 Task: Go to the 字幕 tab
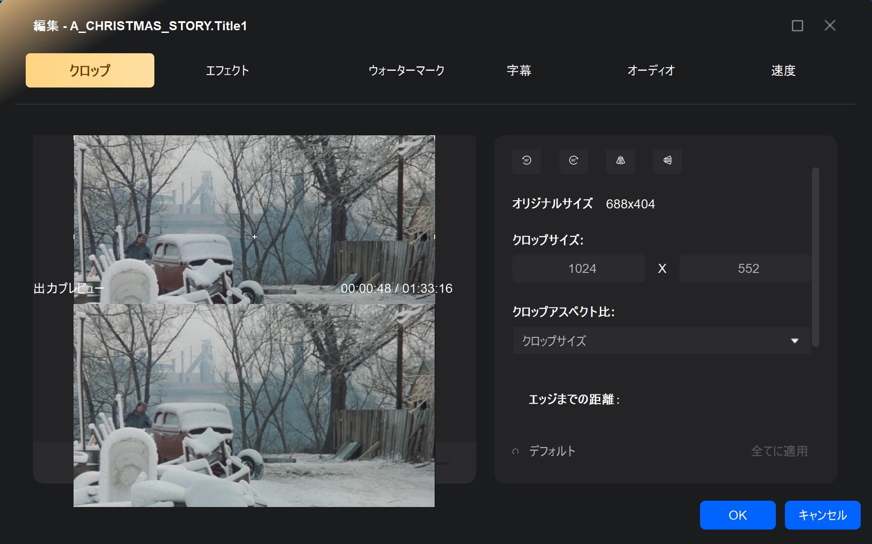coord(519,70)
